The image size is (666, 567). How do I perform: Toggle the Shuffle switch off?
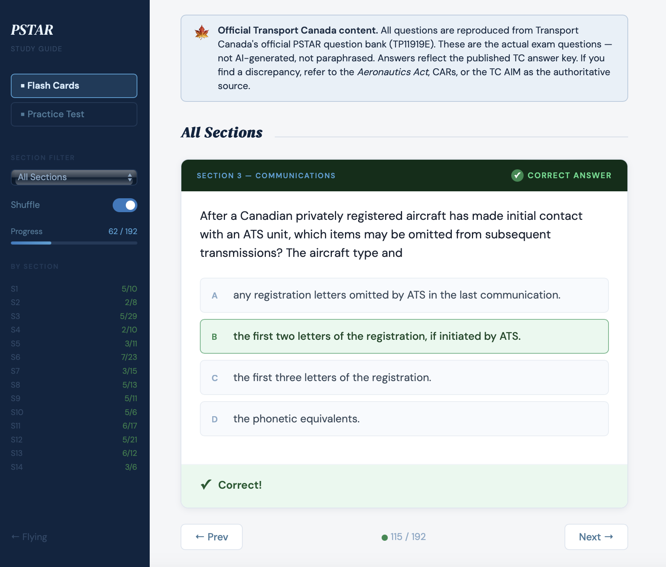[x=125, y=205]
